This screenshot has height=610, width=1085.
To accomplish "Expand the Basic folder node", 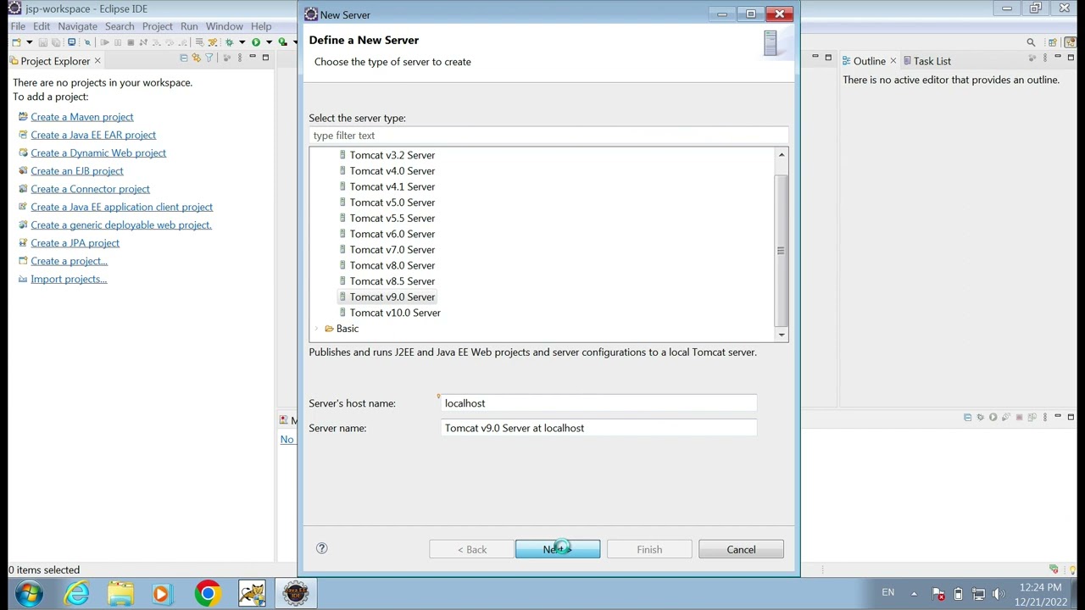I will click(x=317, y=329).
